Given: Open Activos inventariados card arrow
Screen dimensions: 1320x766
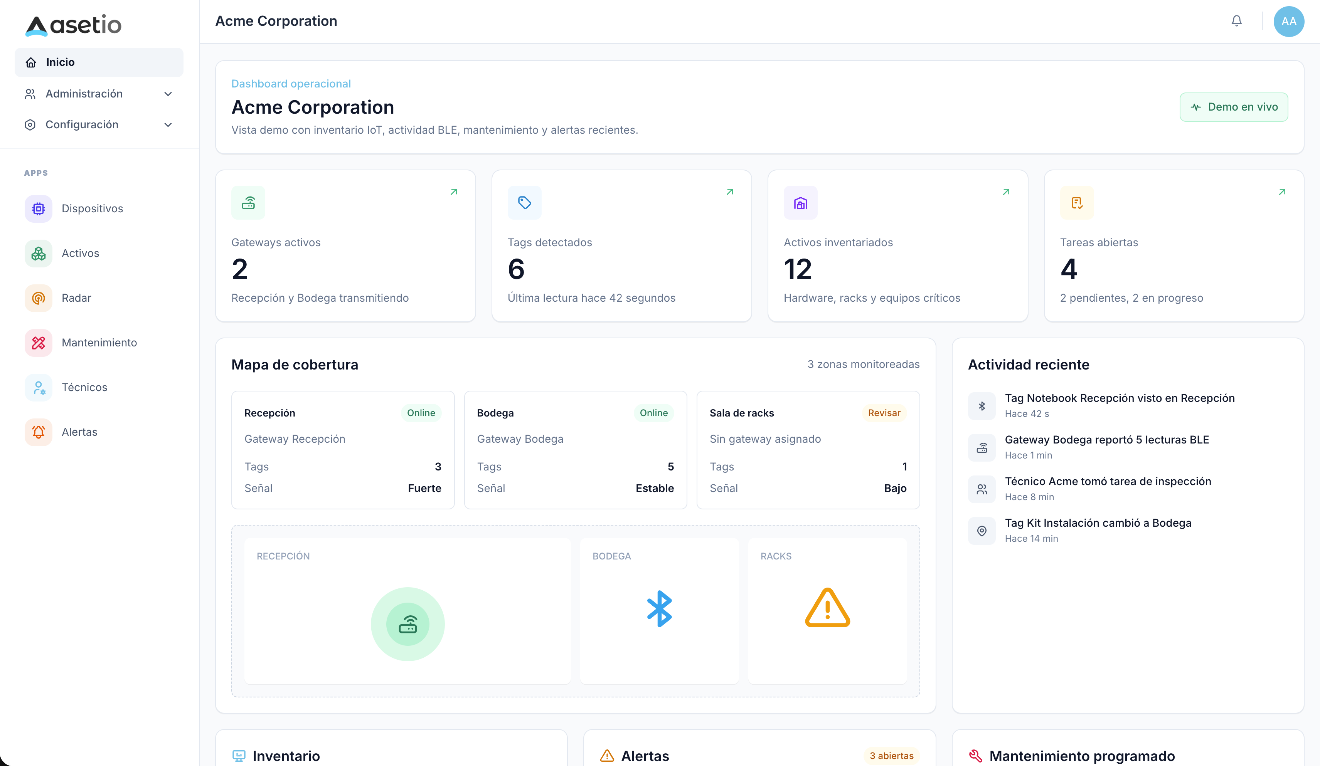Looking at the screenshot, I should (x=1006, y=192).
